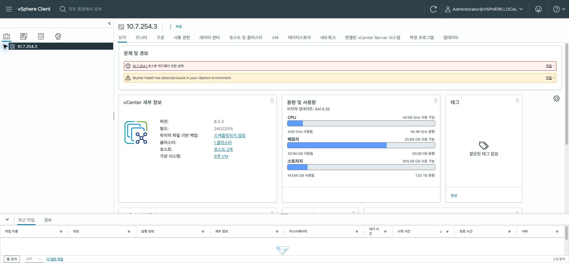Filter the 대기 시간 column
Screen dimensions: 569x263
point(385,232)
